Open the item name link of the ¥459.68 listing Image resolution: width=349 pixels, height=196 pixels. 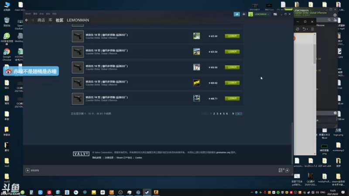click(106, 81)
